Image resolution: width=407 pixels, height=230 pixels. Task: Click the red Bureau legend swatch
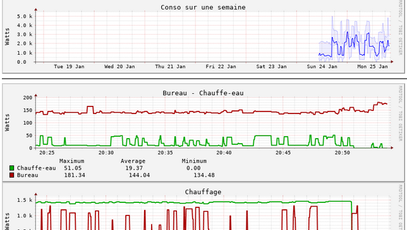11,175
